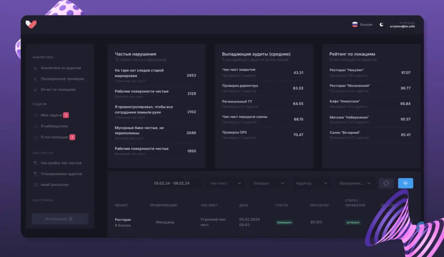Expand the Локация filter dropdown
444x257 pixels.
pyautogui.click(x=269, y=183)
